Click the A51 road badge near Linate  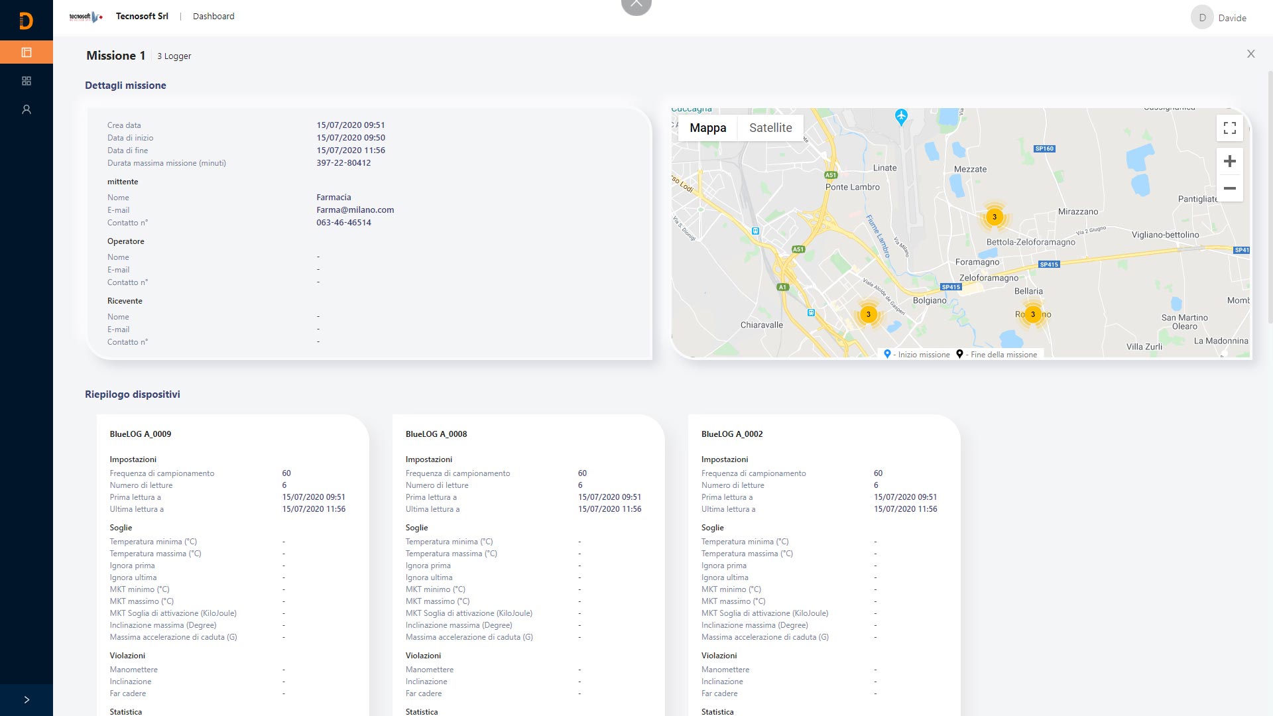tap(831, 175)
